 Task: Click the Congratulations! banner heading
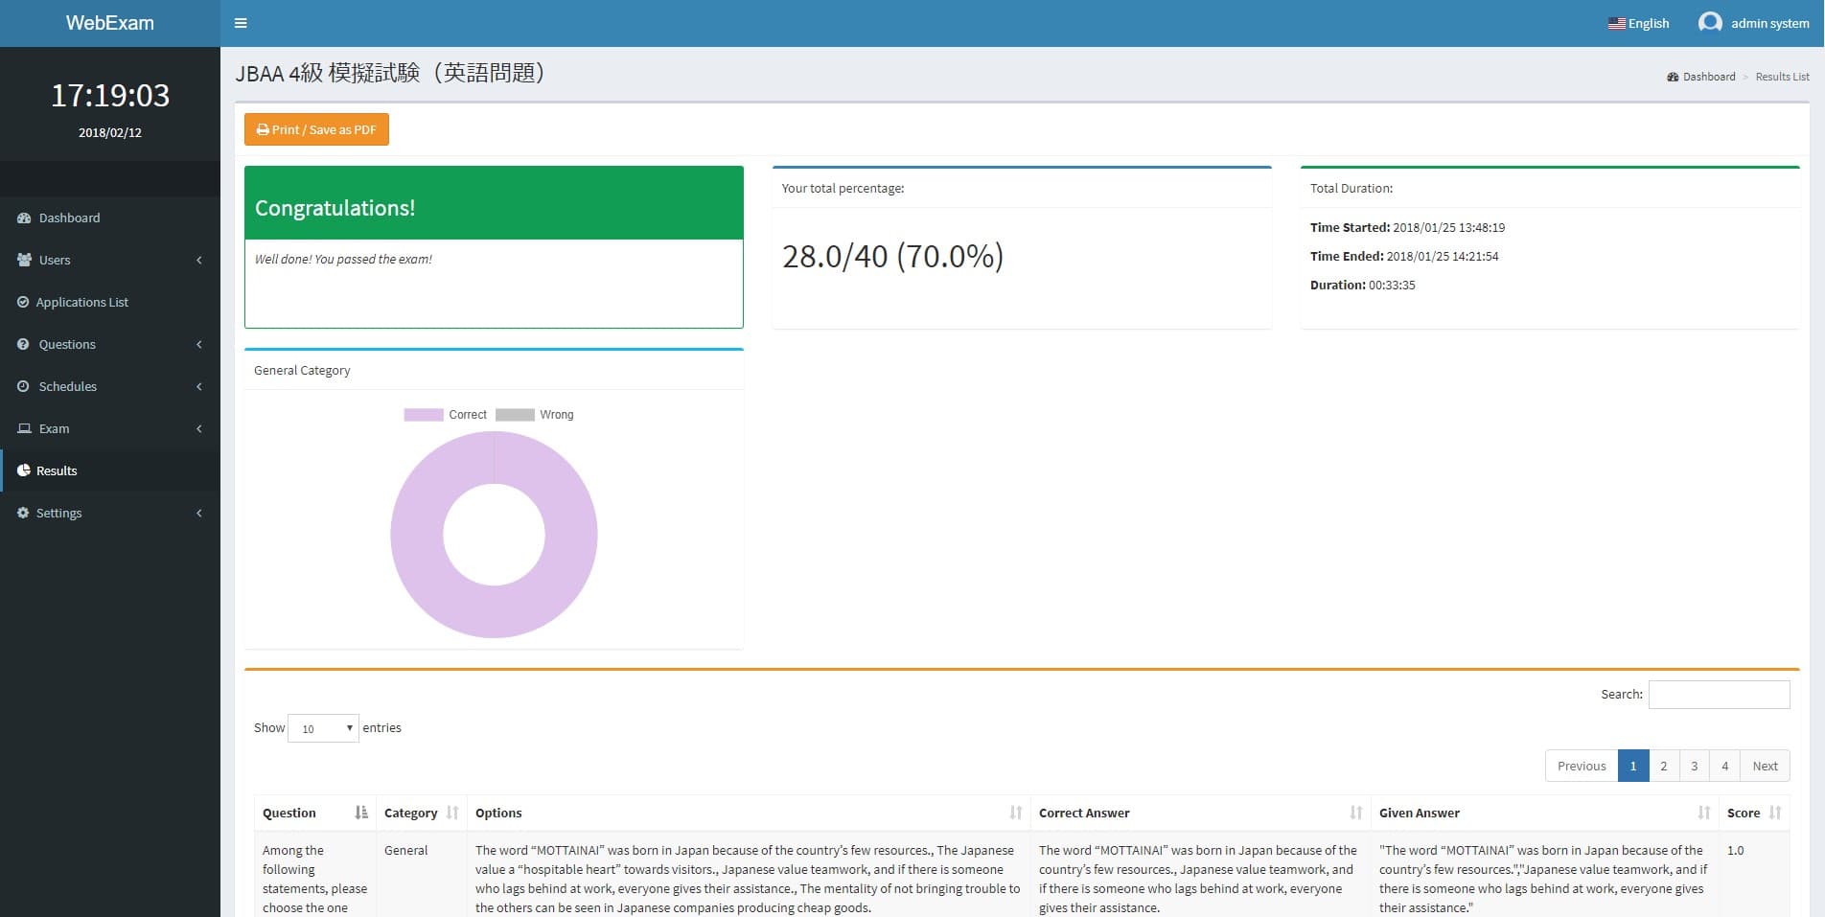335,208
